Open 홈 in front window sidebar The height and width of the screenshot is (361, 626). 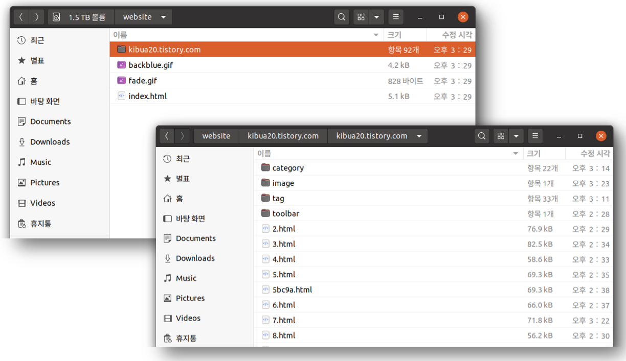click(x=205, y=199)
